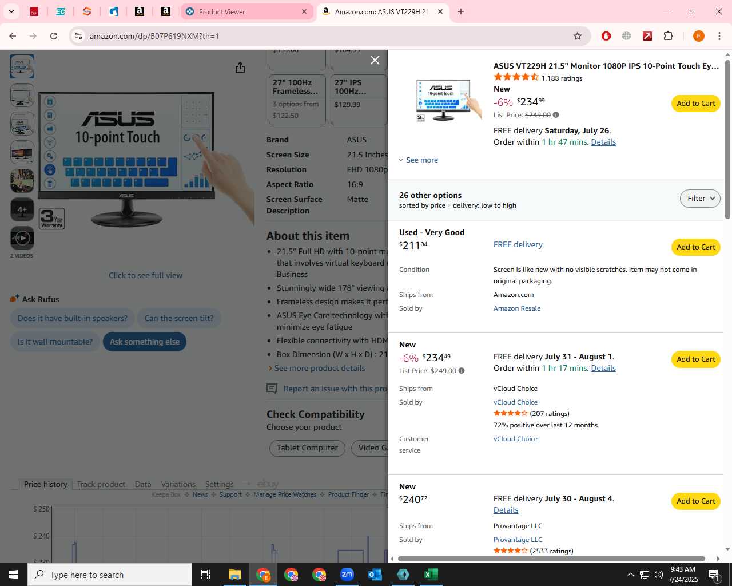Image resolution: width=732 pixels, height=586 pixels.
Task: Play the 2 videos thumbnail
Action: [x=22, y=238]
